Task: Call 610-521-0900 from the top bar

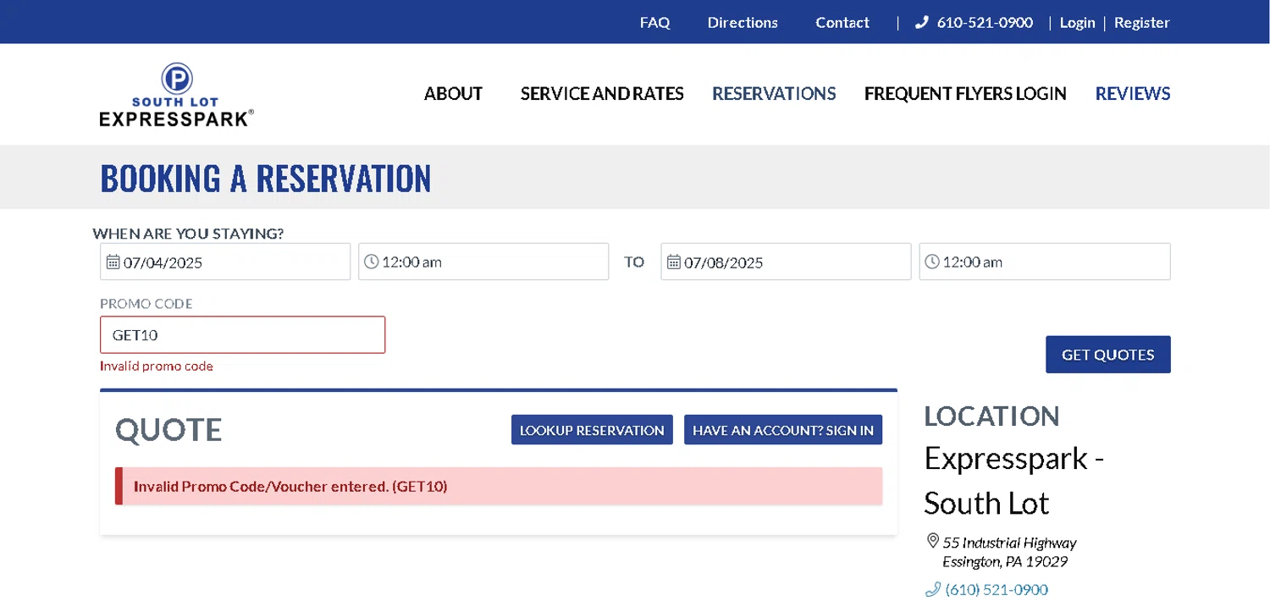Action: pyautogui.click(x=985, y=23)
